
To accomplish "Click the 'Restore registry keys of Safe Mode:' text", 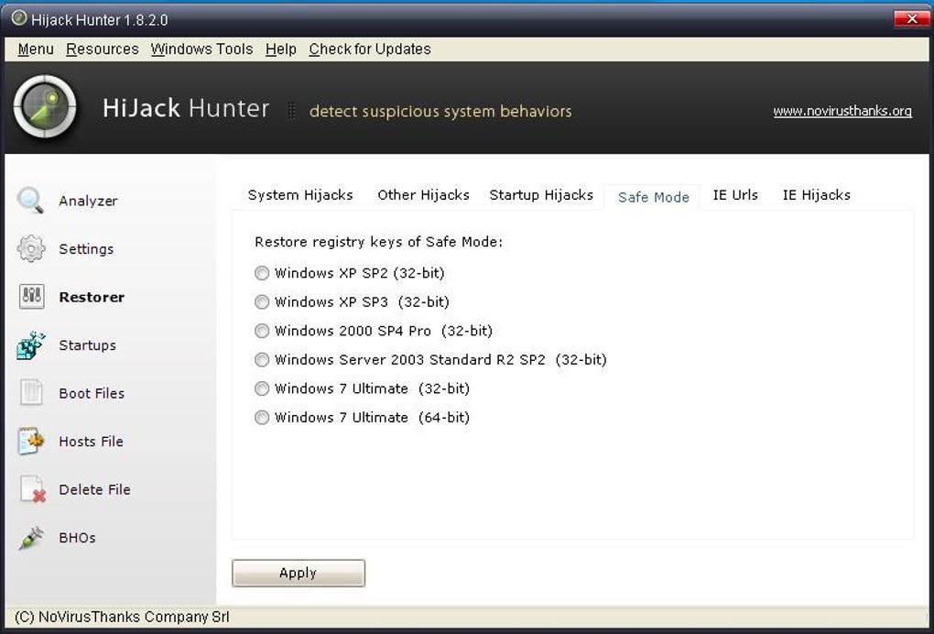I will pyautogui.click(x=379, y=242).
